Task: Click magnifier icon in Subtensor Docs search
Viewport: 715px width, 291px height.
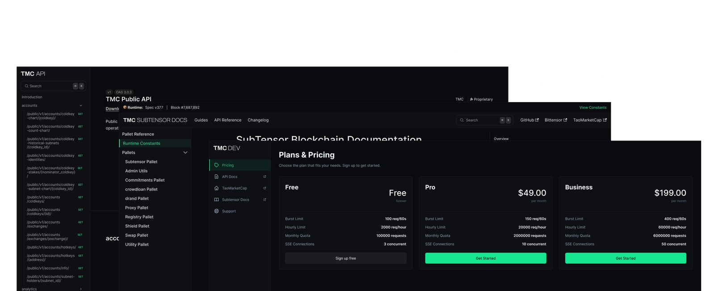Action: (462, 120)
